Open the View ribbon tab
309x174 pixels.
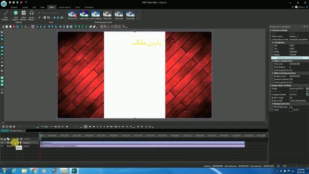coord(42,7)
